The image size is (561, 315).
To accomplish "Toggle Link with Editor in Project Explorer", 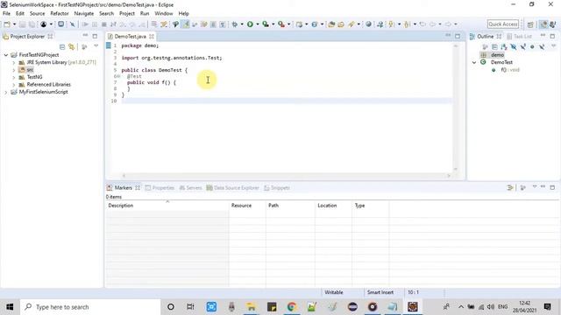I will click(72, 47).
